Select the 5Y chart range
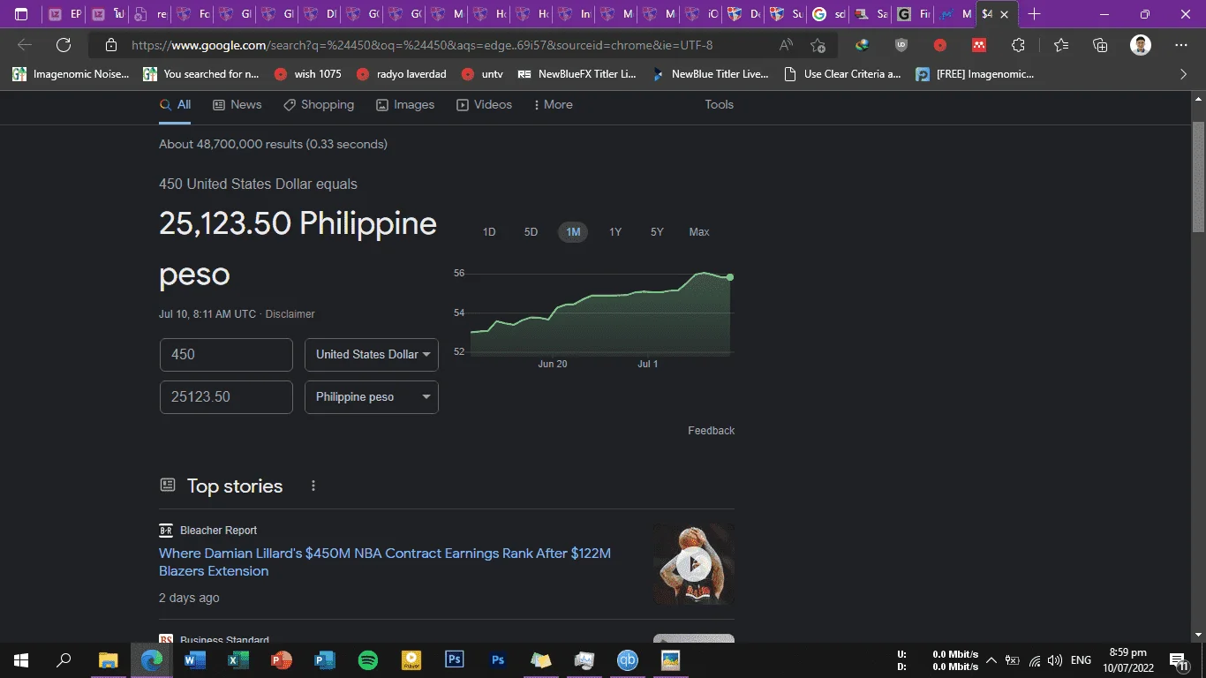The height and width of the screenshot is (678, 1206). pyautogui.click(x=657, y=232)
